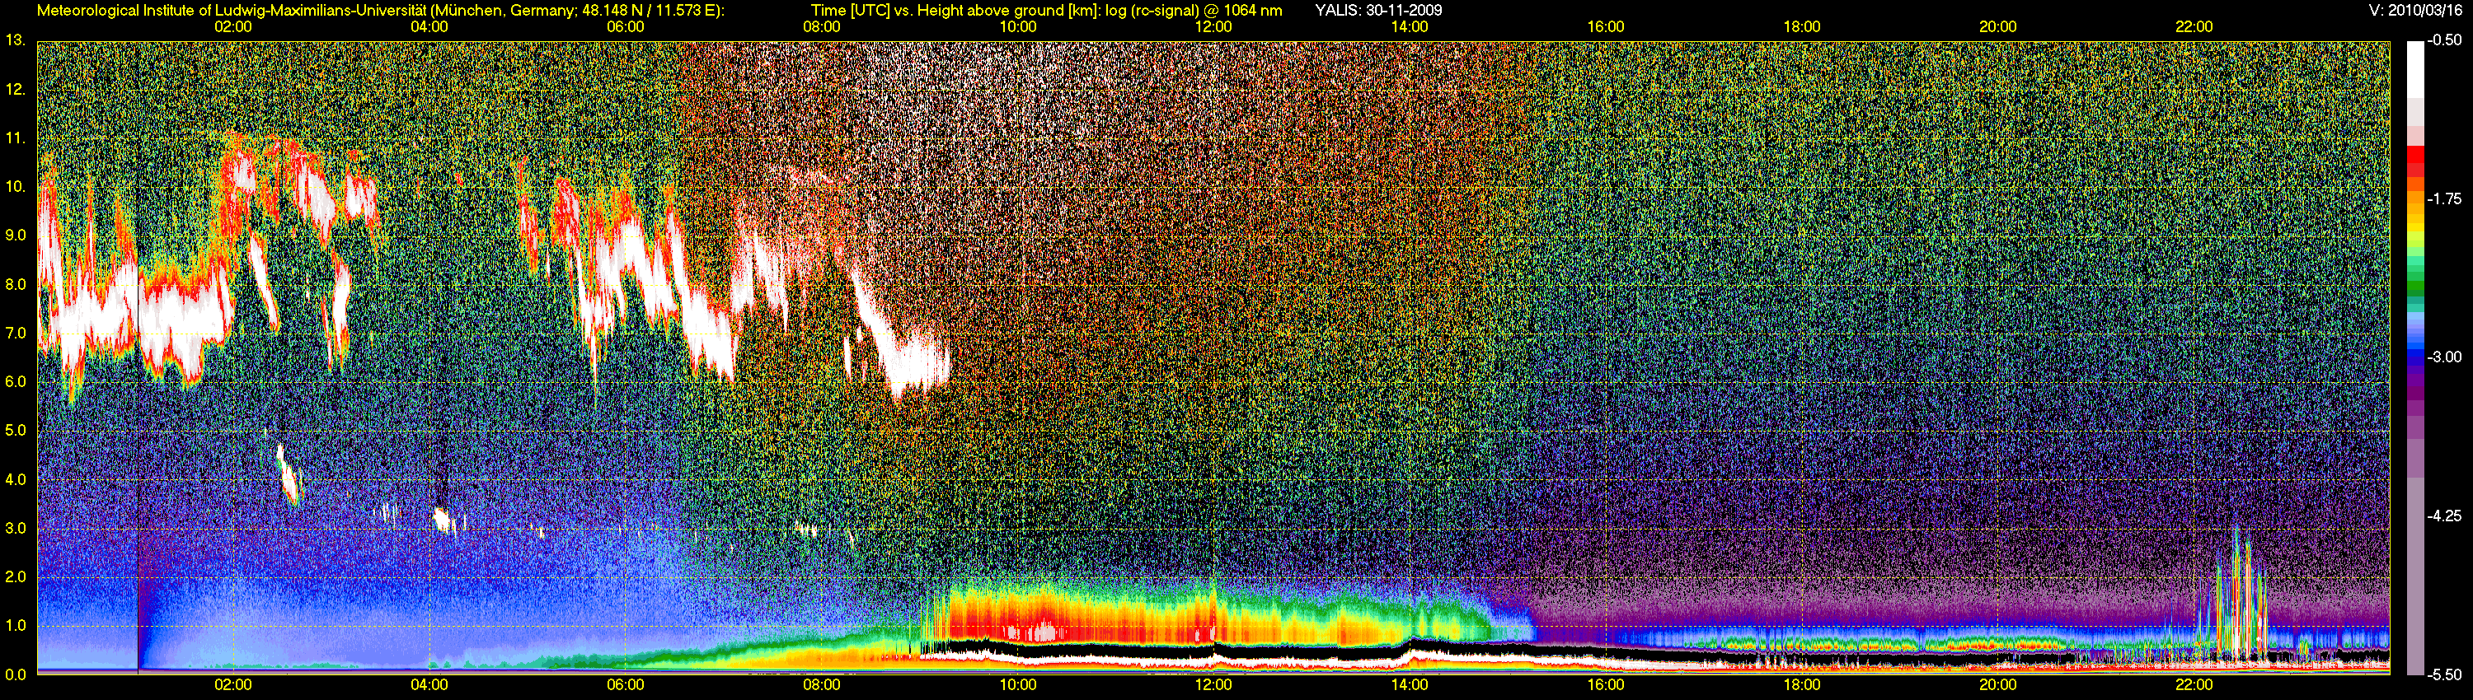Click the white segment of the color bar
The height and width of the screenshot is (700, 2473).
point(2415,69)
